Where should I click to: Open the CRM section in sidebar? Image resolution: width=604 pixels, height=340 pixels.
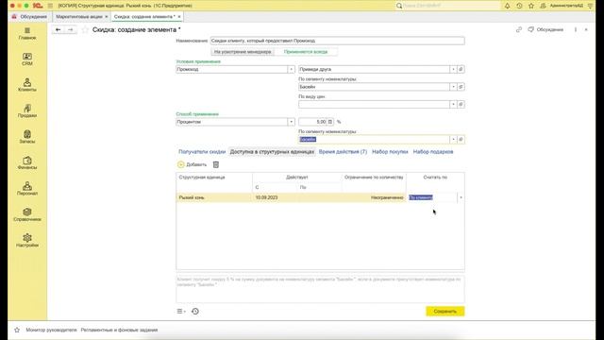[x=27, y=59]
